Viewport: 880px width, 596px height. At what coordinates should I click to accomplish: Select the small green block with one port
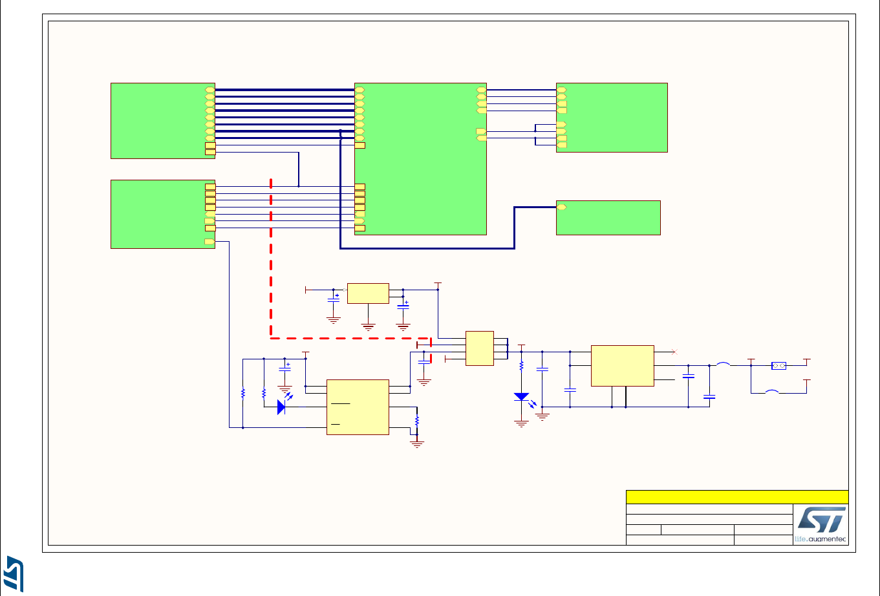point(608,217)
